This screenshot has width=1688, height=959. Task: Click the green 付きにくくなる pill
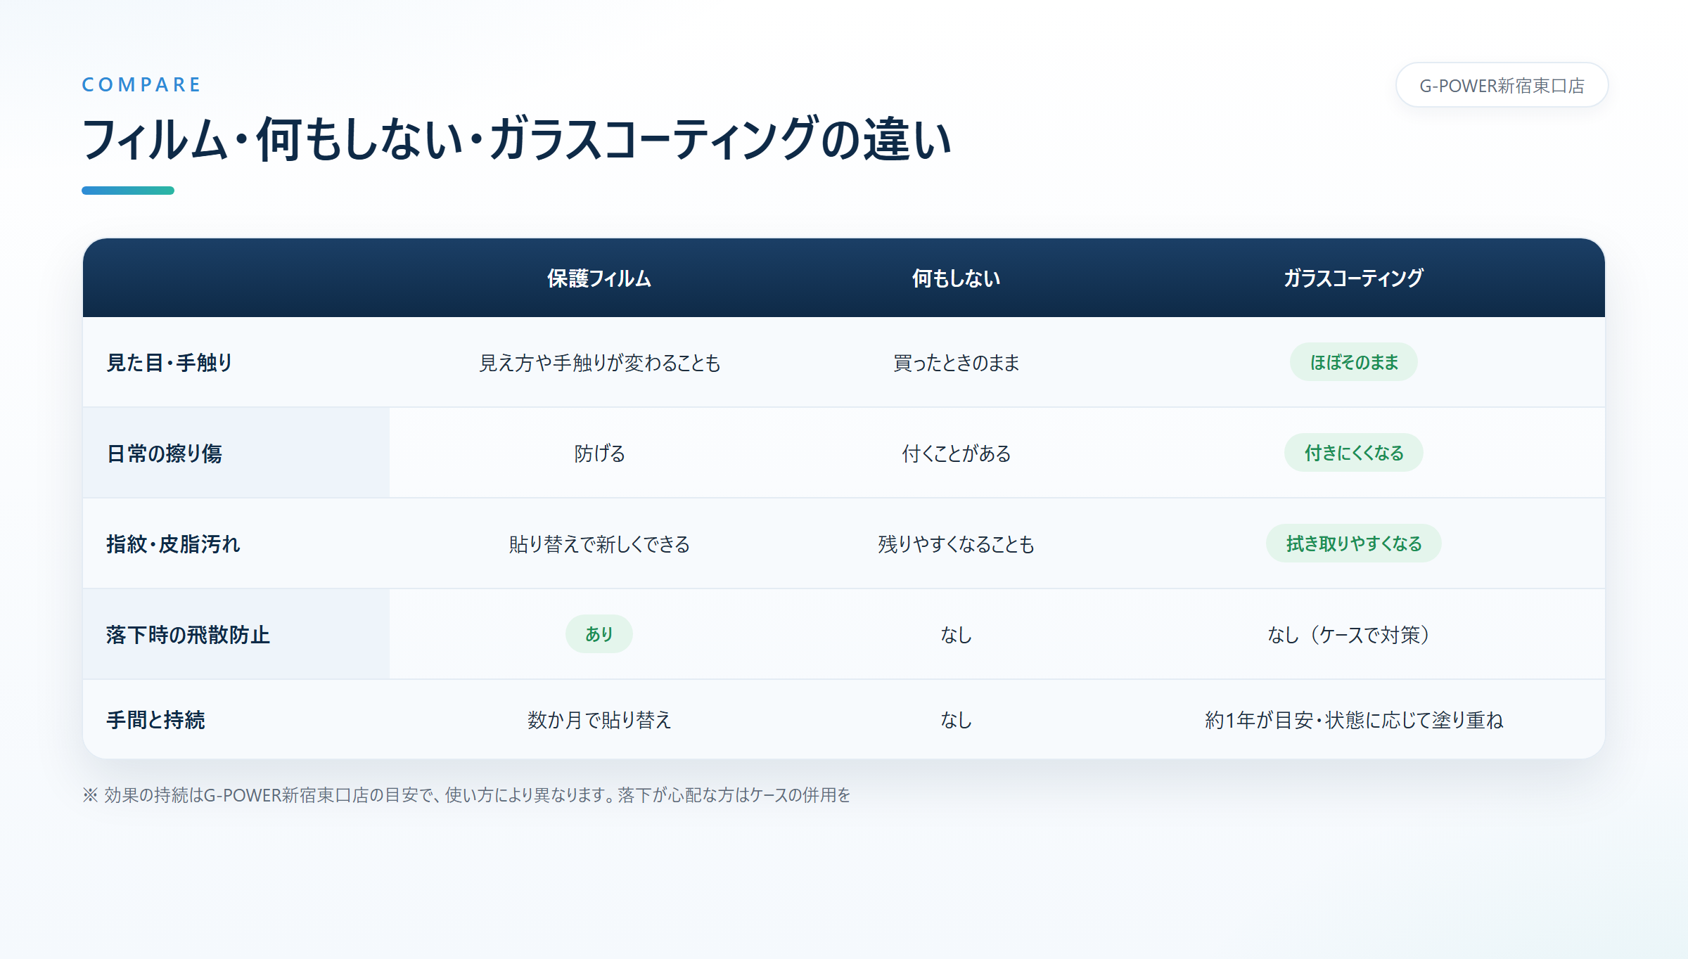(x=1353, y=453)
